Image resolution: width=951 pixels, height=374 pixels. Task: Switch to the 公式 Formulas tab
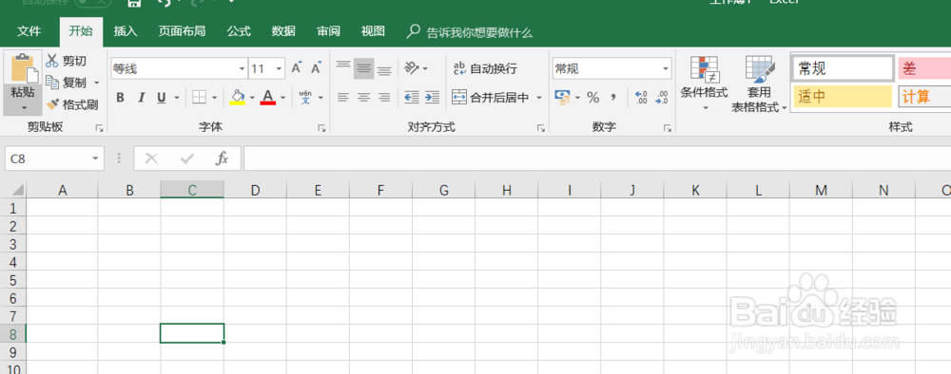point(239,31)
